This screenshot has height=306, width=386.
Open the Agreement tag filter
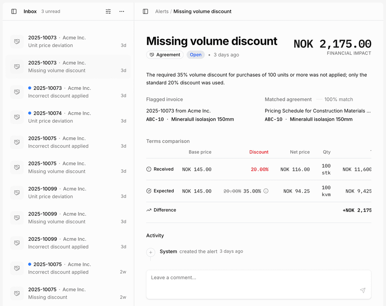[165, 55]
